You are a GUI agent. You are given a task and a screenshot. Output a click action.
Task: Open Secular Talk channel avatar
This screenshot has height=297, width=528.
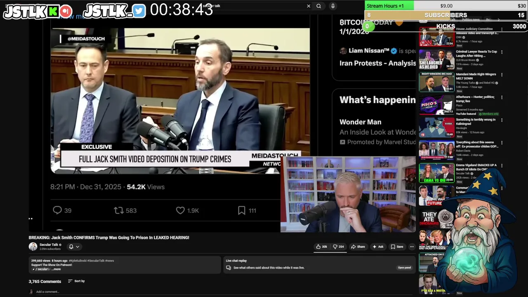[33, 247]
